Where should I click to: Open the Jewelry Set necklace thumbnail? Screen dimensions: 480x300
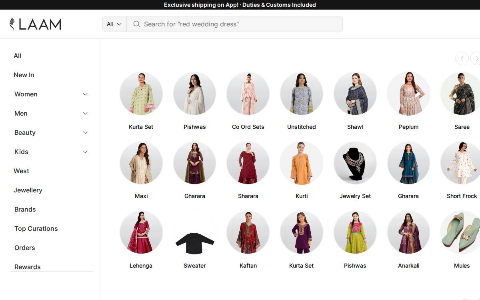click(355, 163)
